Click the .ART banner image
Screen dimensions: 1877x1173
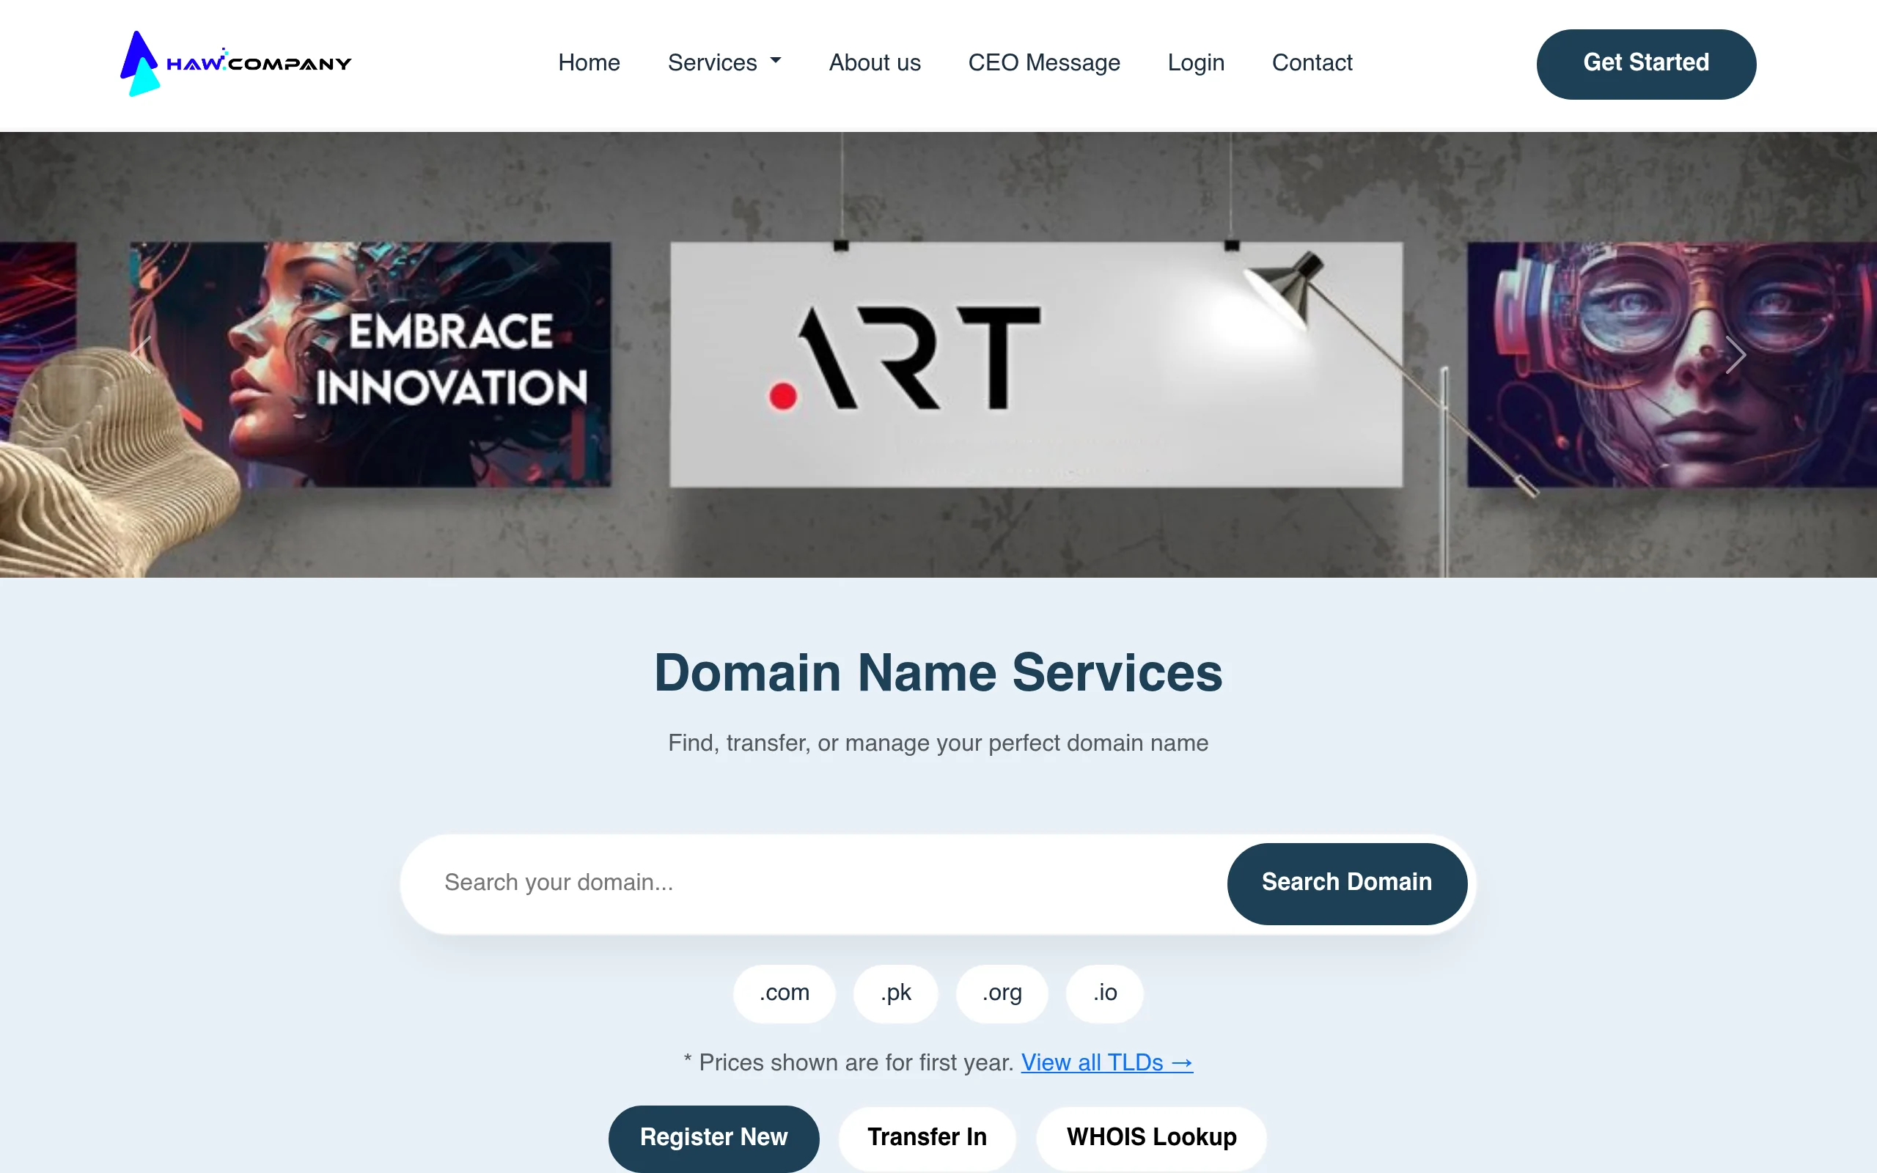coord(938,355)
